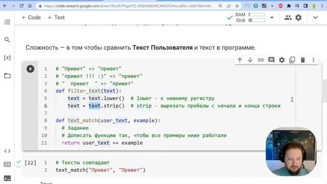Screen dimensions: 327x184
Task: Open the Variables inspector panel
Action: point(7,58)
